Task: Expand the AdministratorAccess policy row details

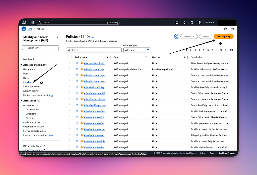Action: coord(77,69)
